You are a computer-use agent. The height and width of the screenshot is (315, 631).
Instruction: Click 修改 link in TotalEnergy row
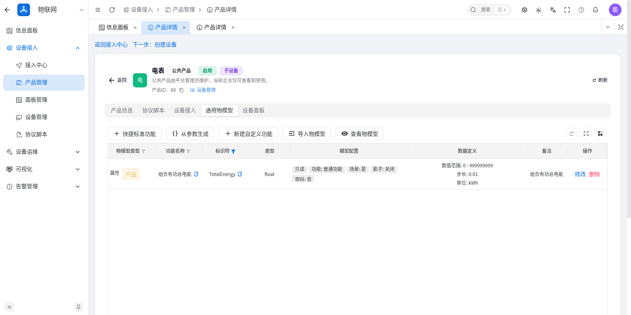click(x=580, y=174)
